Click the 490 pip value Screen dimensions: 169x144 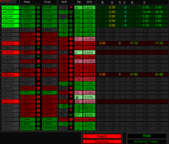pyautogui.click(x=78, y=44)
